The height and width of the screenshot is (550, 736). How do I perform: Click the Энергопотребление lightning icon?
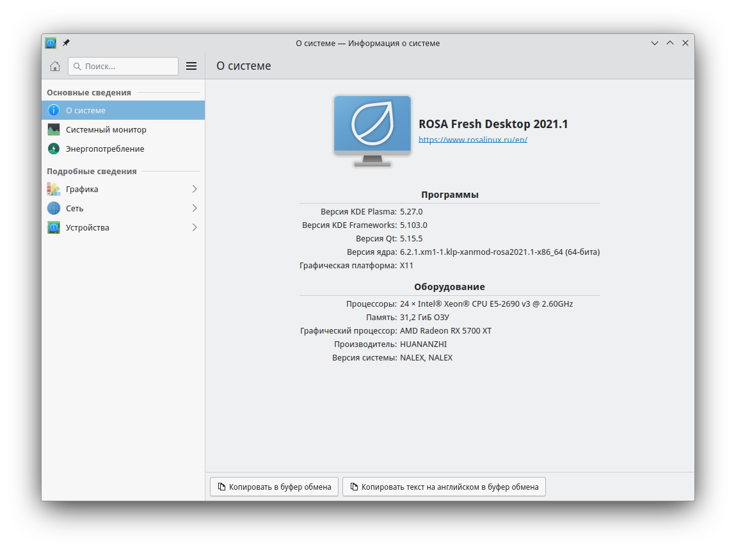click(54, 149)
